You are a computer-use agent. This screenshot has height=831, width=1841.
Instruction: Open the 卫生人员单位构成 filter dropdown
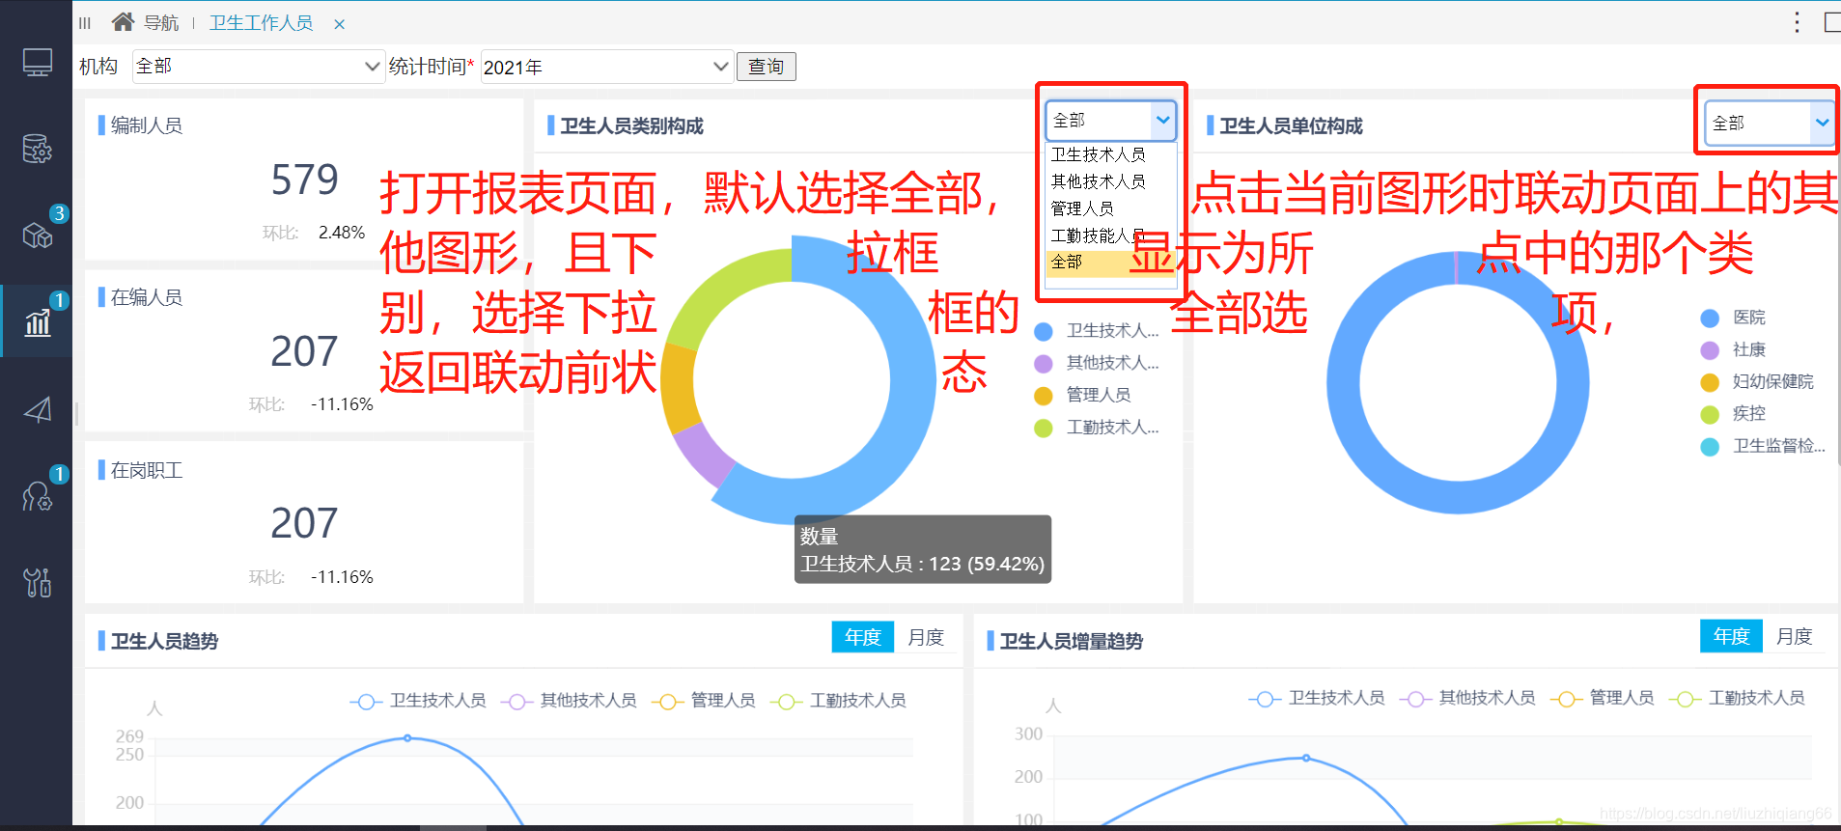pos(1771,123)
